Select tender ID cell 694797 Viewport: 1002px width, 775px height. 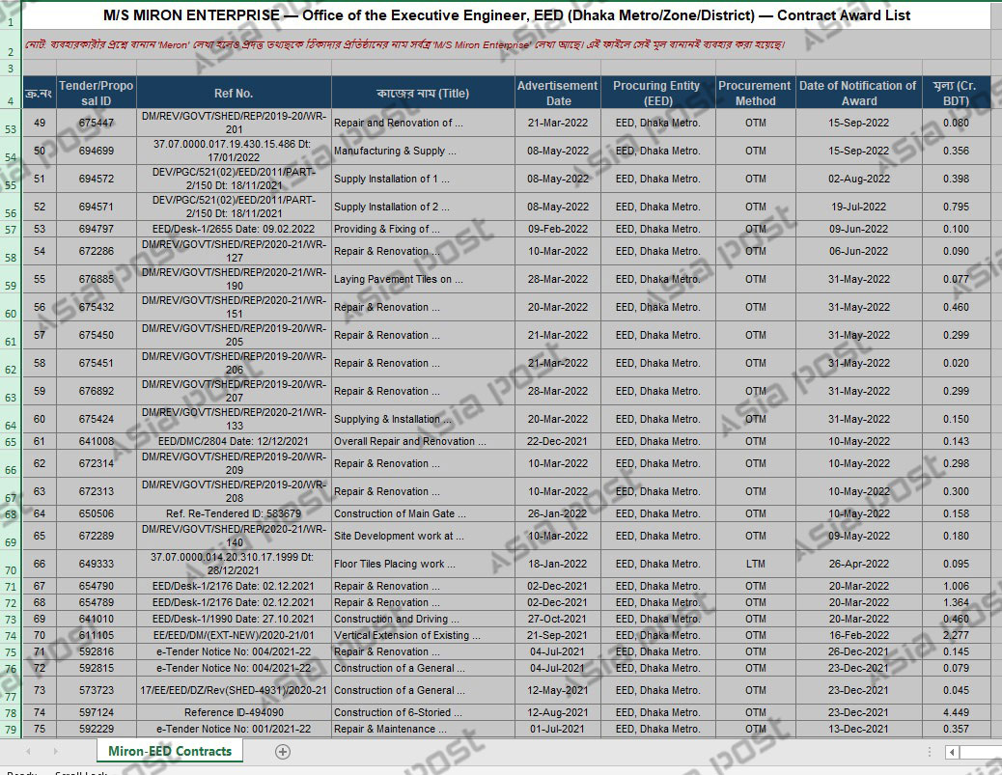(96, 229)
